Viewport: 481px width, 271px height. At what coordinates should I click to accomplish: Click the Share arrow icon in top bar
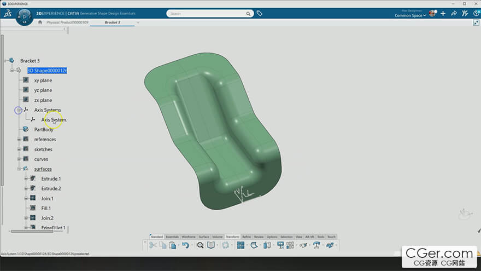pos(454,13)
